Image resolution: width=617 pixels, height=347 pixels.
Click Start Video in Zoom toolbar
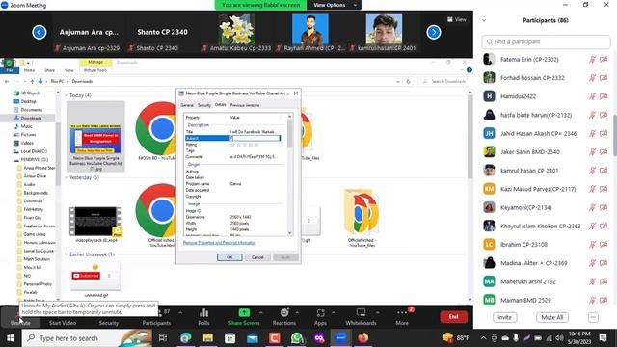pos(63,323)
